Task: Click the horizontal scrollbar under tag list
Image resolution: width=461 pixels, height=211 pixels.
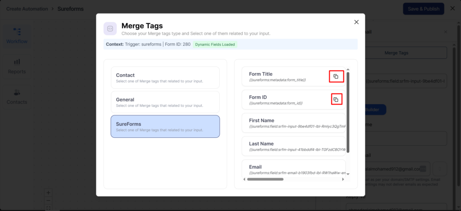Action: coord(266,179)
